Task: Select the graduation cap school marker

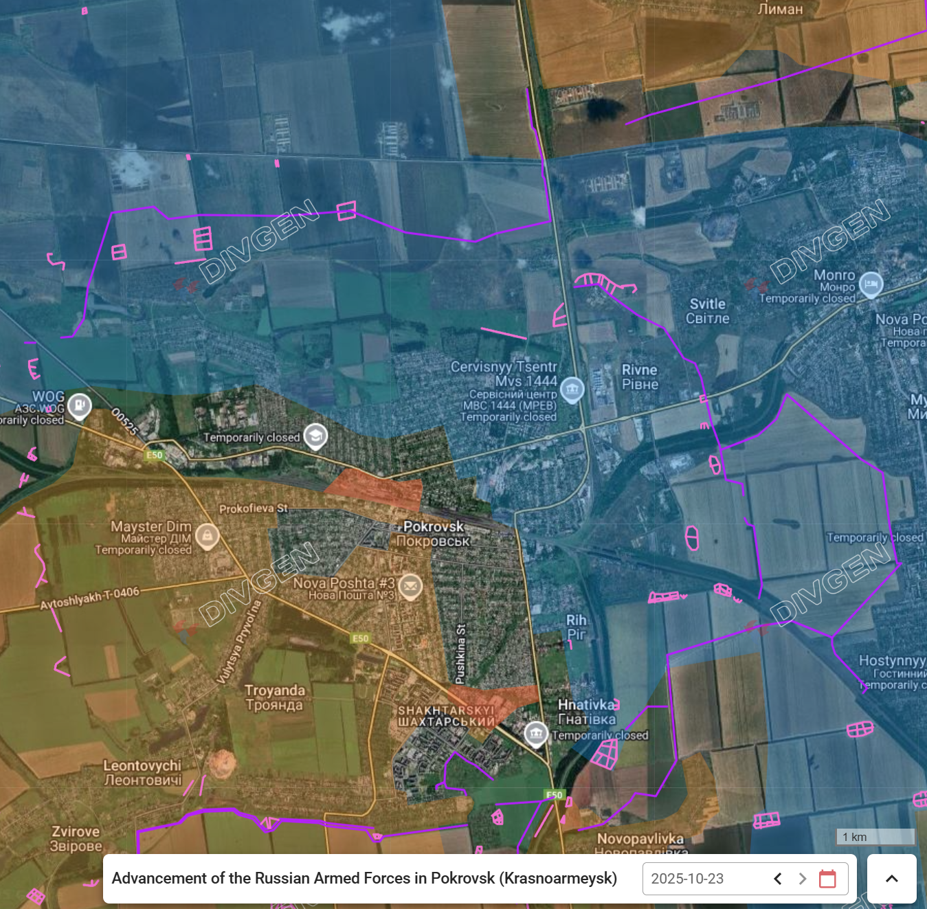Action: [x=315, y=436]
